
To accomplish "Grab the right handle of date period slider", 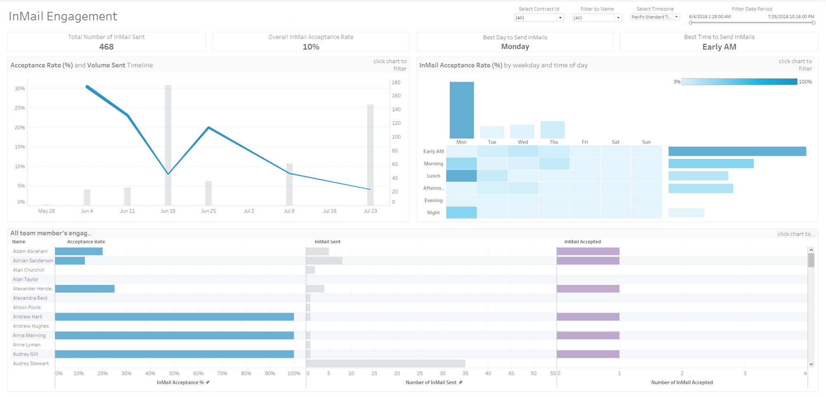I will pos(814,23).
